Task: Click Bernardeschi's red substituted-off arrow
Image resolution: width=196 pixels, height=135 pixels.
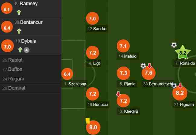Action: [x=150, y=65]
